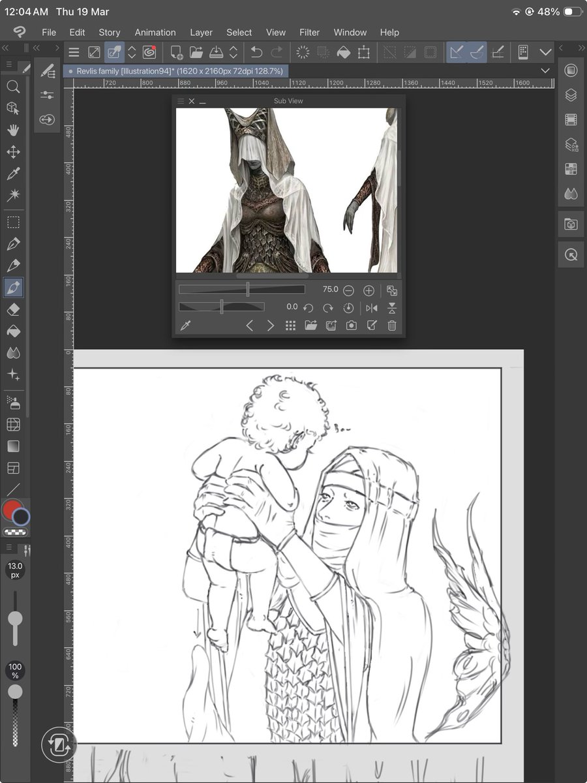587x783 pixels.
Task: Select the Pencil tool
Action: tap(12, 266)
